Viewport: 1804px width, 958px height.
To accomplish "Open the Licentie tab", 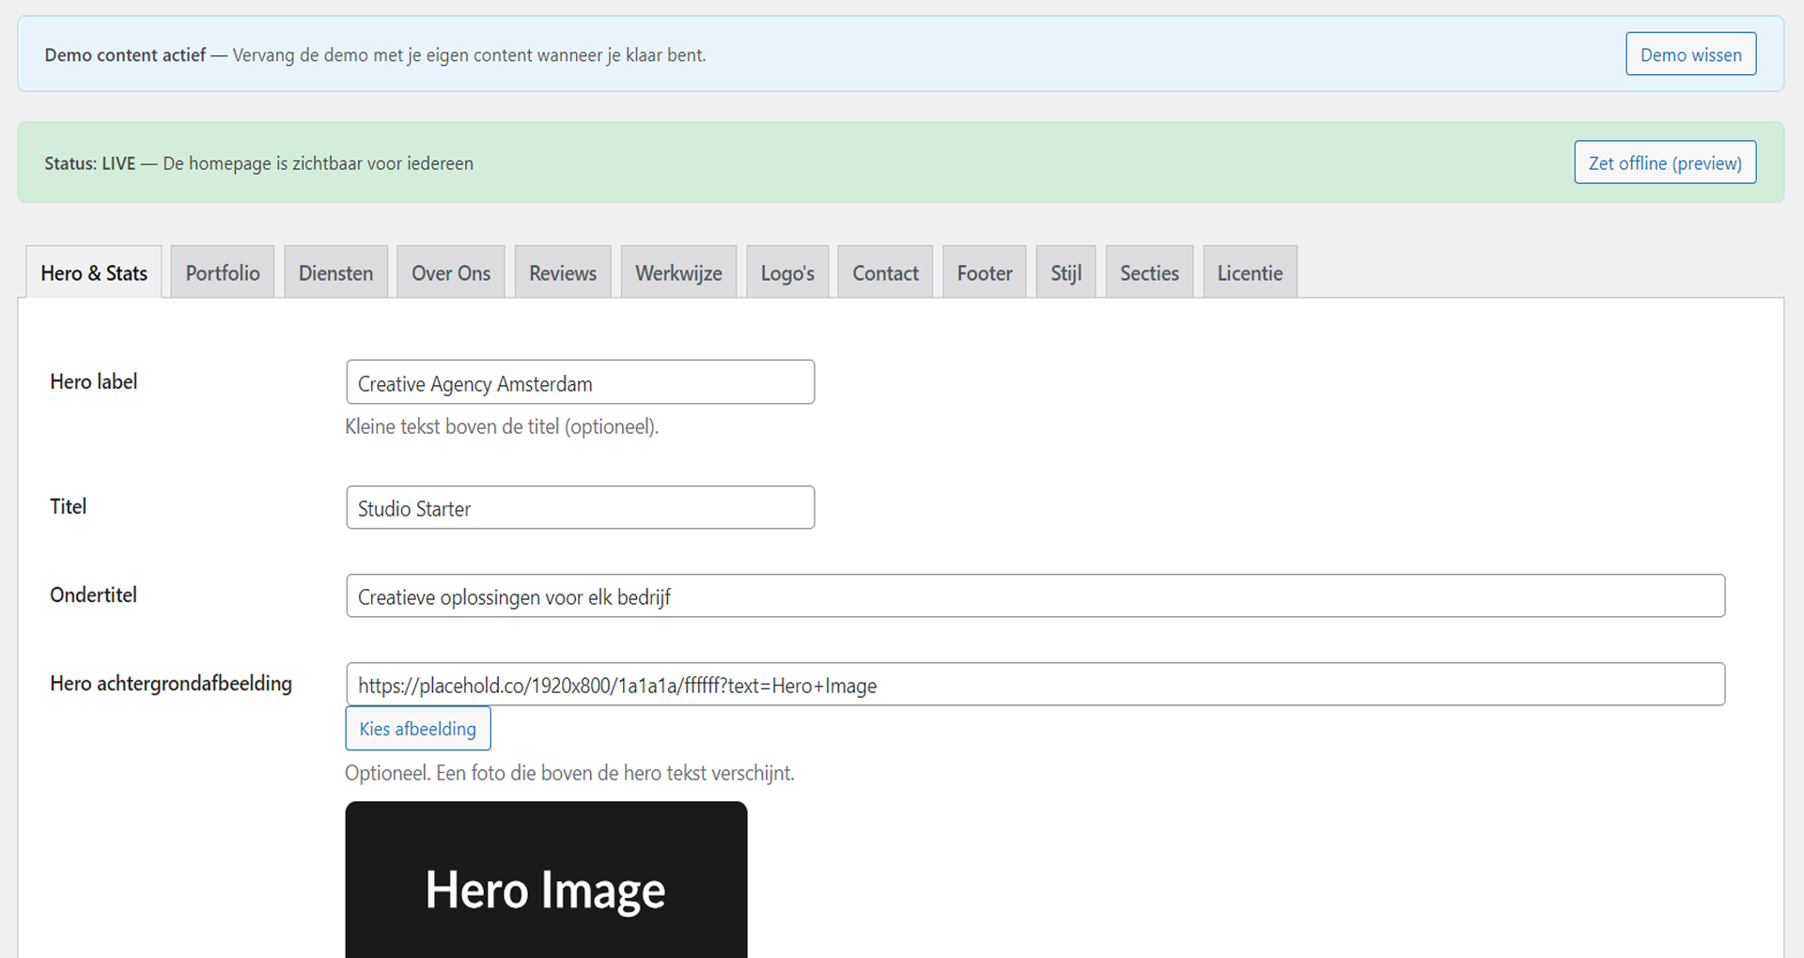I will click(x=1250, y=273).
